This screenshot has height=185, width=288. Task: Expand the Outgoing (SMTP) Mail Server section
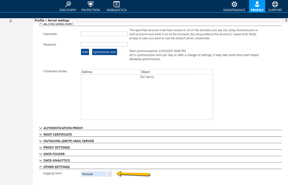coord(41,141)
